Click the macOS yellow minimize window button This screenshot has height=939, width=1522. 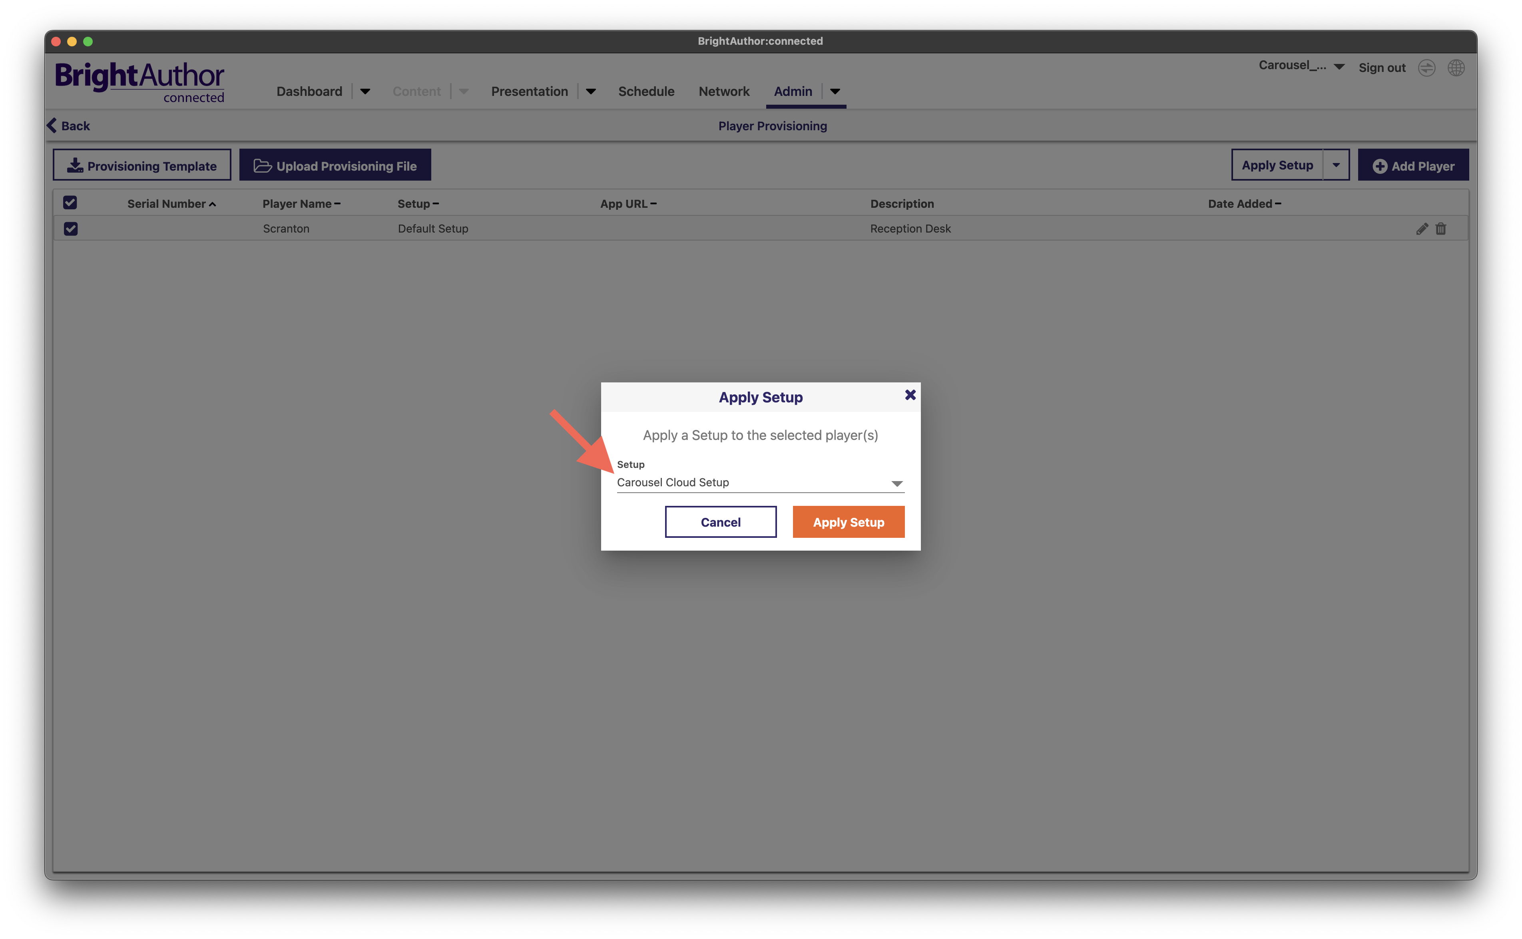[x=72, y=41]
